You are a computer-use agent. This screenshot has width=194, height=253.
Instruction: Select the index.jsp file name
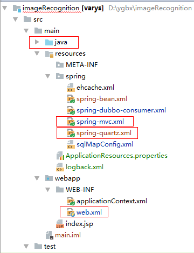tap(79, 224)
